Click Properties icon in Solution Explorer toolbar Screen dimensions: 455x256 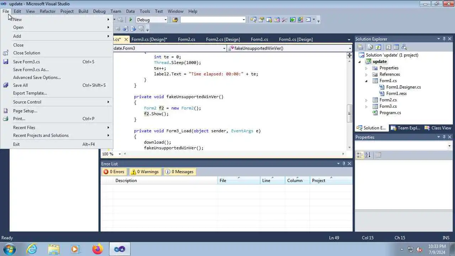pos(360,47)
